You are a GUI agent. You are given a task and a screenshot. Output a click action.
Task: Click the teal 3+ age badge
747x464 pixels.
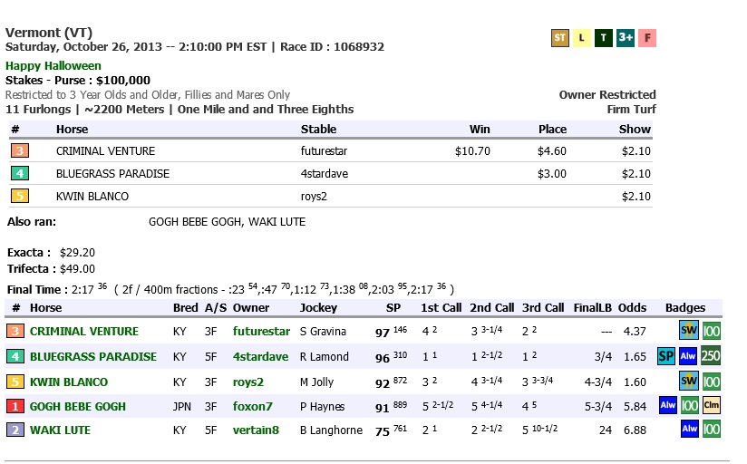click(625, 38)
